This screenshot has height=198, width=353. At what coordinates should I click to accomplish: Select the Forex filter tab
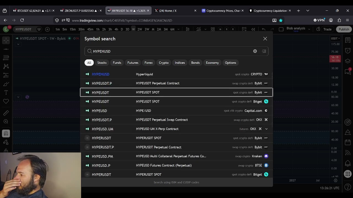click(148, 63)
